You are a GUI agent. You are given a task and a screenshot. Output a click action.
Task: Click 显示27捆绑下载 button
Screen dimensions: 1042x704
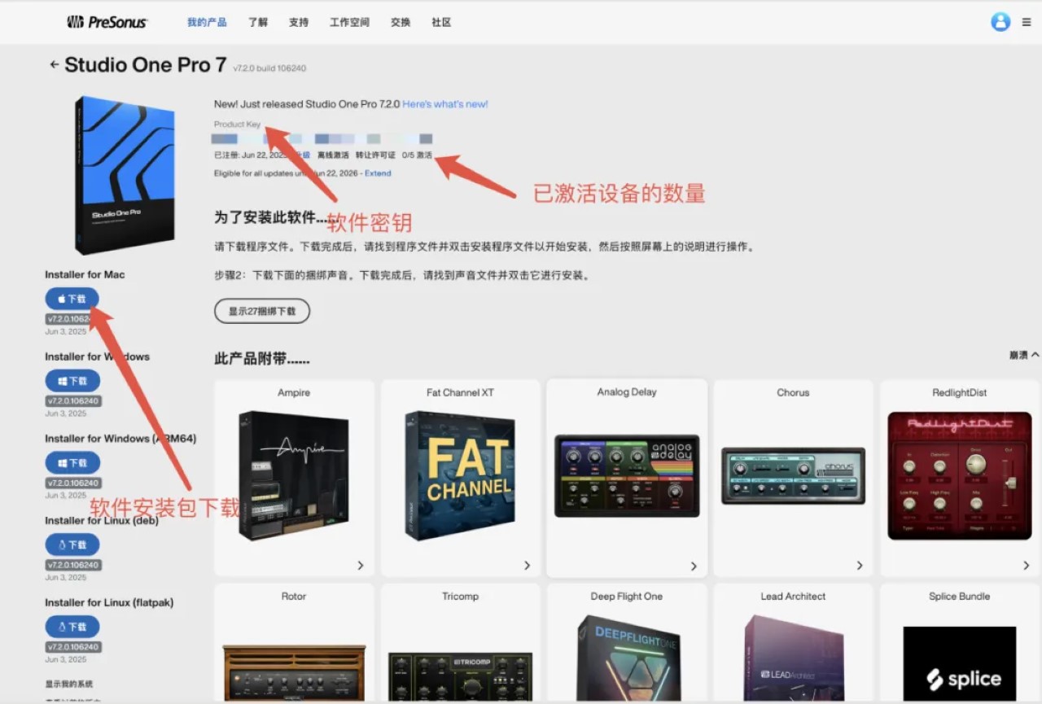pyautogui.click(x=262, y=311)
